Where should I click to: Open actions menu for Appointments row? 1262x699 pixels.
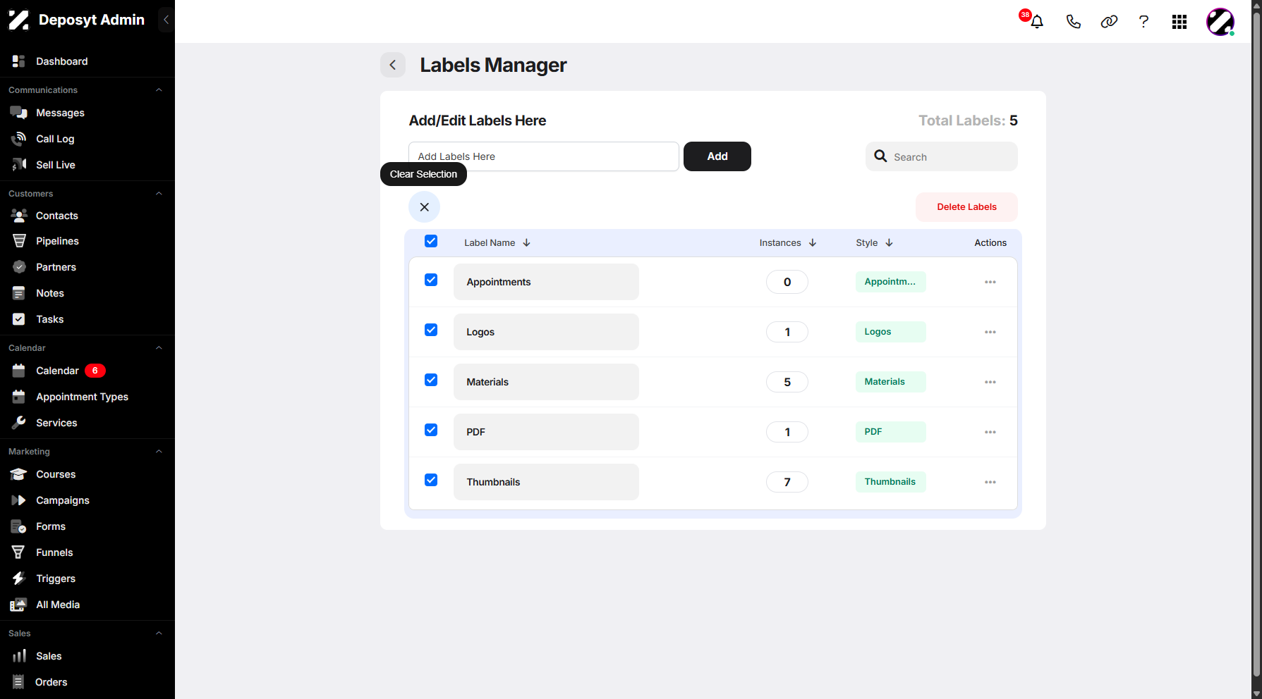coord(990,282)
